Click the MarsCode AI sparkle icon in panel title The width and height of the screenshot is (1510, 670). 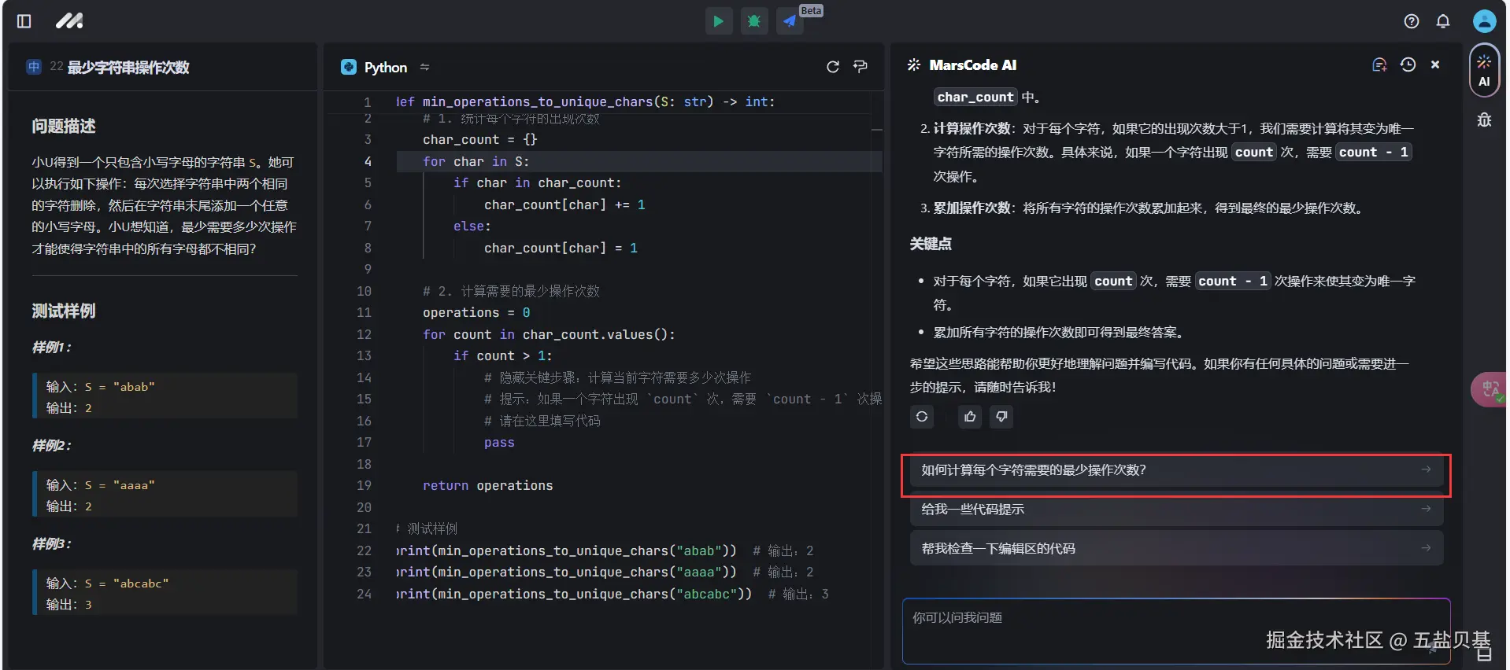coord(914,65)
